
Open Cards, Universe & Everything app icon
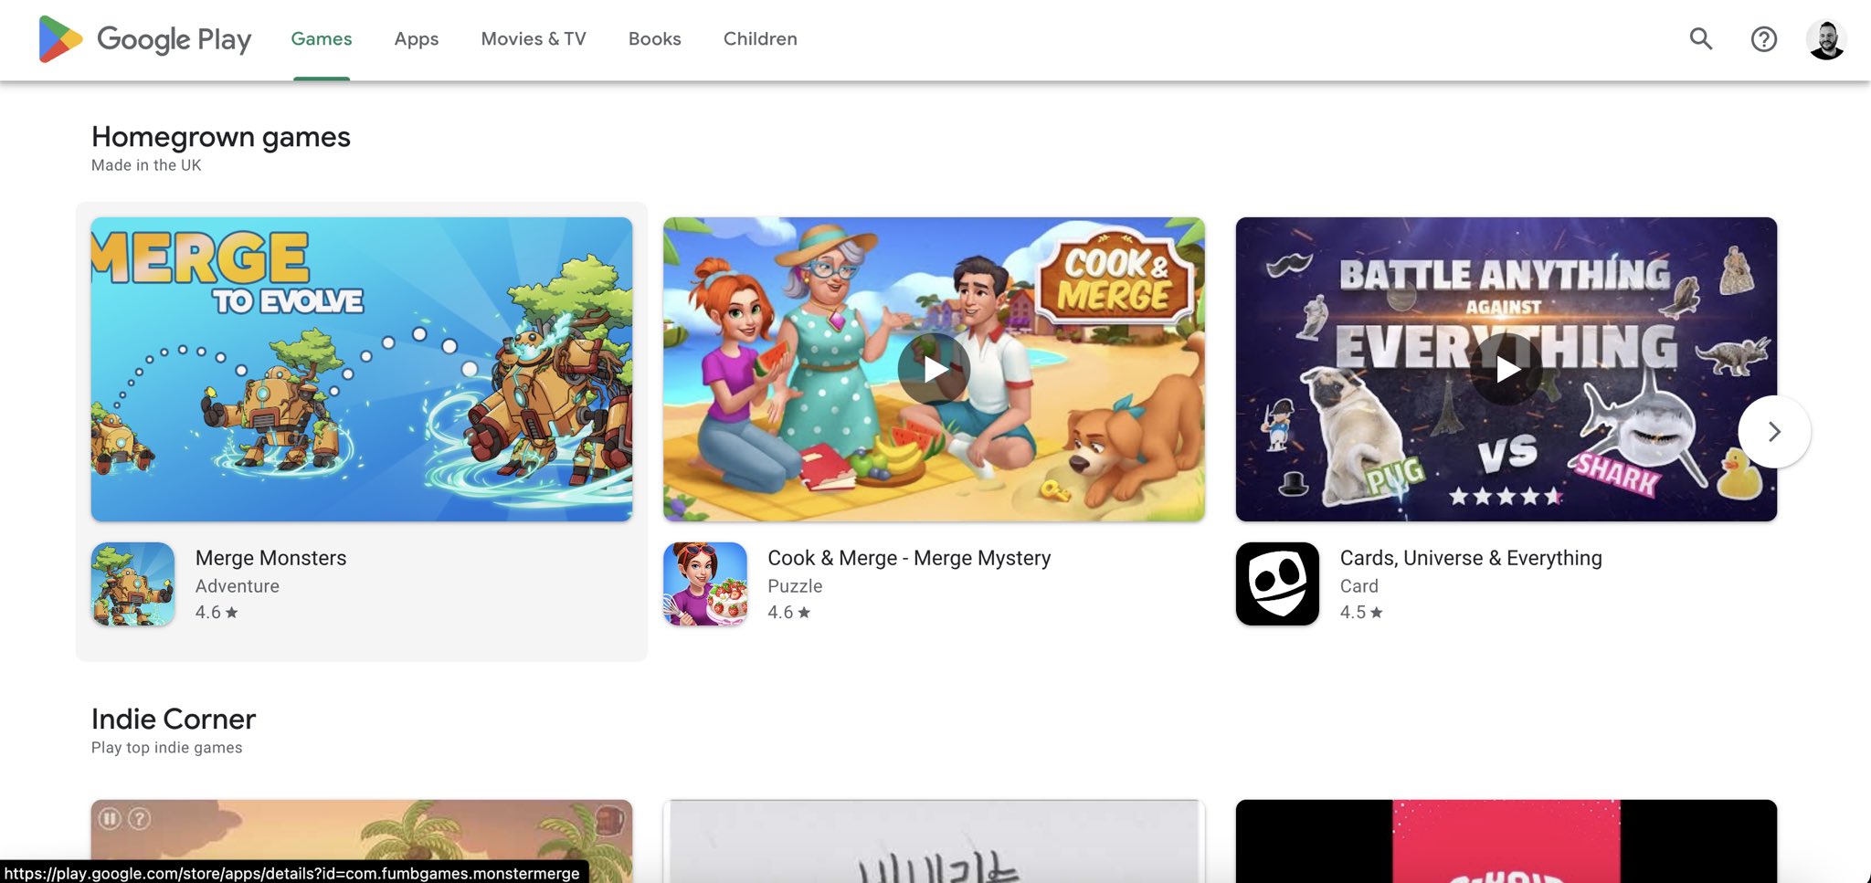coord(1277,583)
